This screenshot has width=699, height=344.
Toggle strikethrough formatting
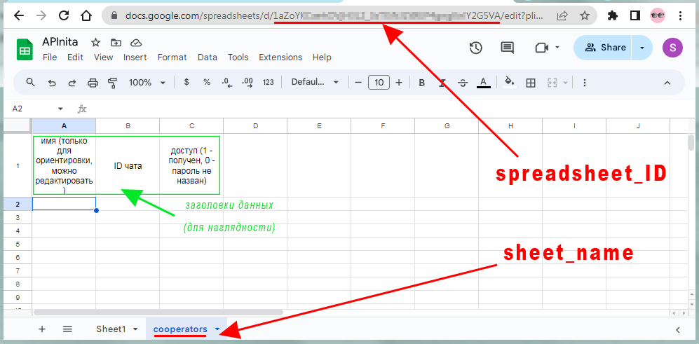(463, 83)
